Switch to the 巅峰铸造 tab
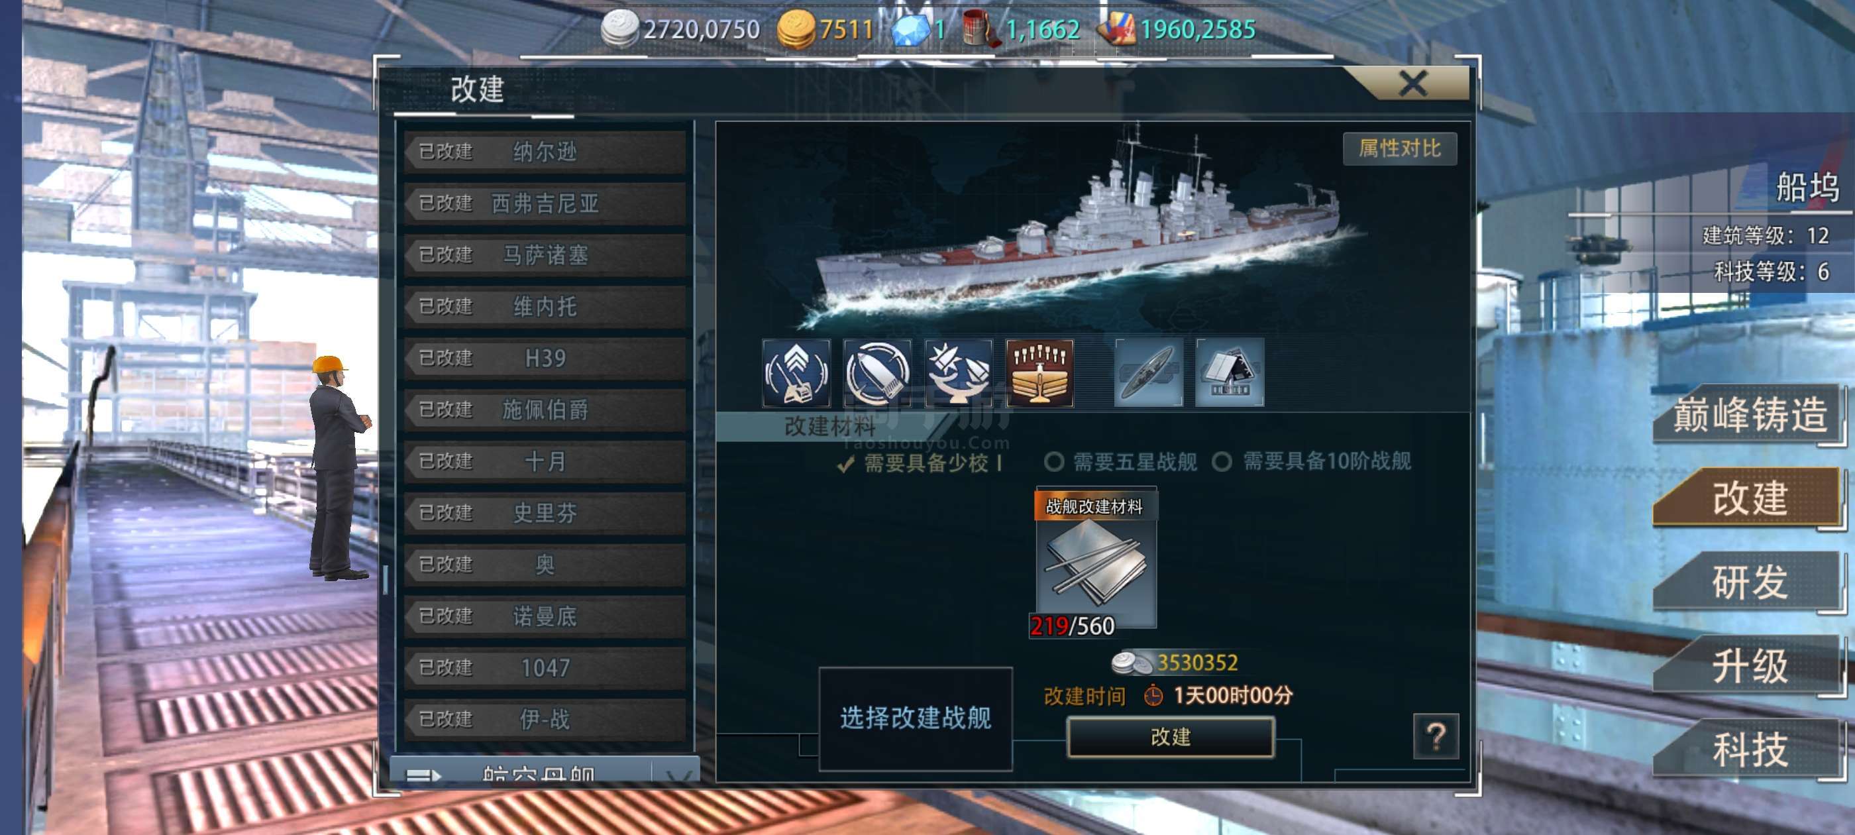The width and height of the screenshot is (1855, 835). [x=1749, y=414]
